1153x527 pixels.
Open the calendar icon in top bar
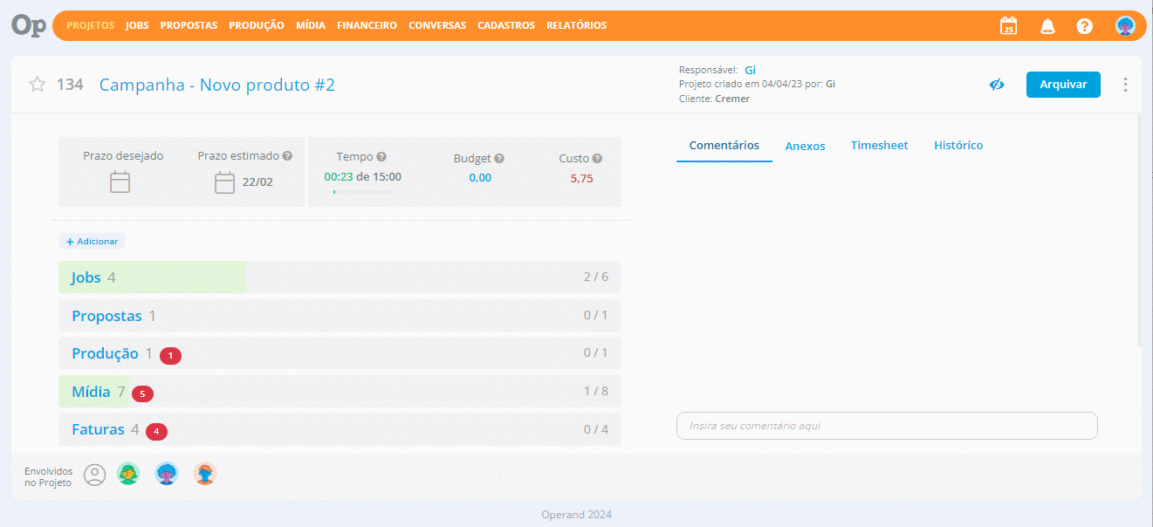[x=1008, y=26]
